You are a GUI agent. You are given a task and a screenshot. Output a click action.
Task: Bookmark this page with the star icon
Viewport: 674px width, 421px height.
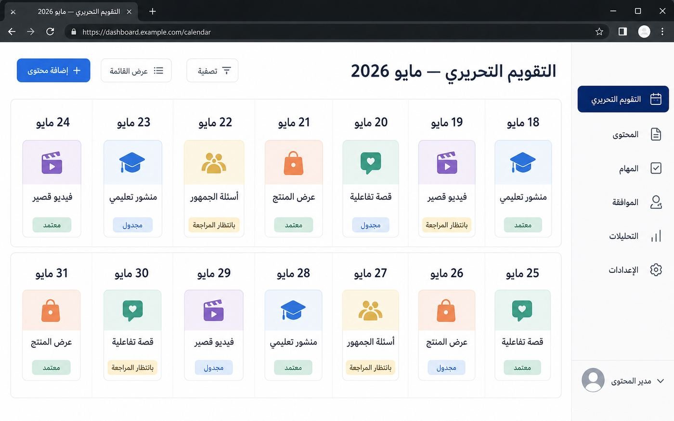(599, 32)
